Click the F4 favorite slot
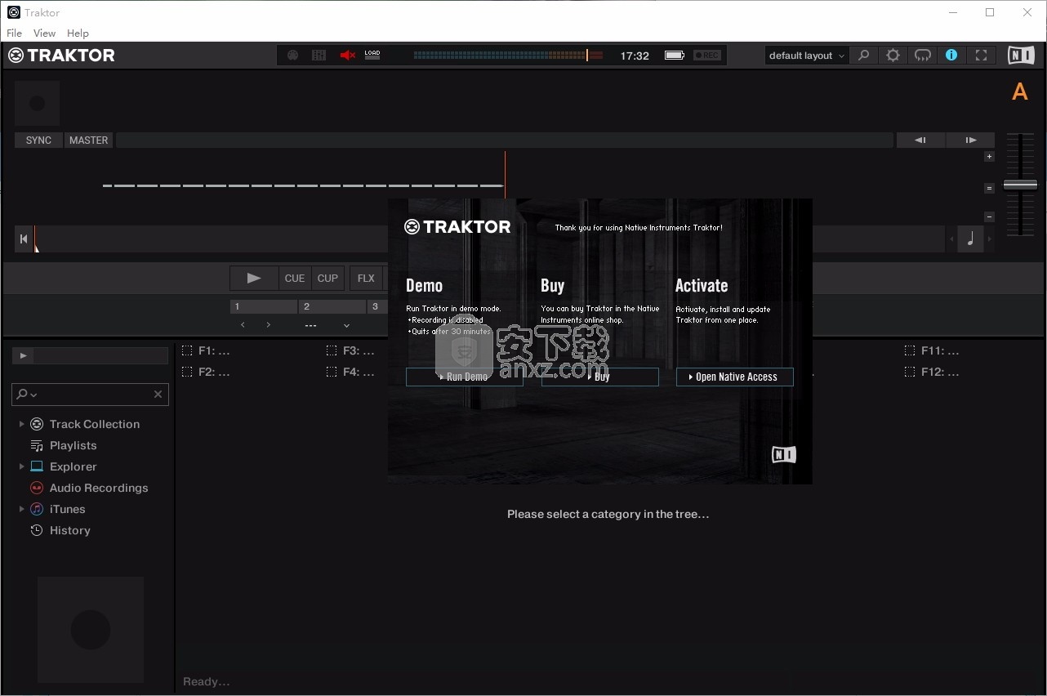The image size is (1047, 696). tap(350, 372)
